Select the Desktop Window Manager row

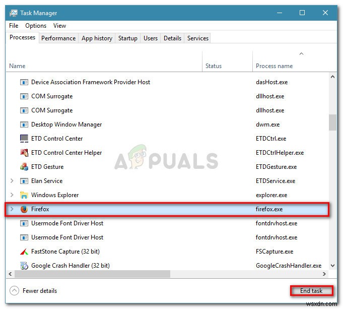(167, 125)
